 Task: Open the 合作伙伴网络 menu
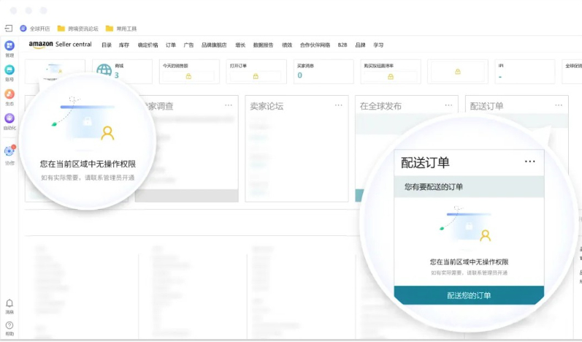point(315,45)
